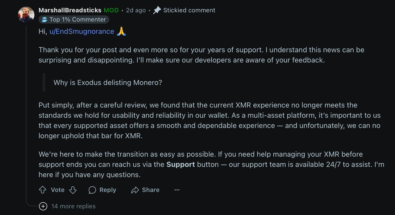Click the green MOD badge
The image size is (395, 215).
tap(111, 10)
